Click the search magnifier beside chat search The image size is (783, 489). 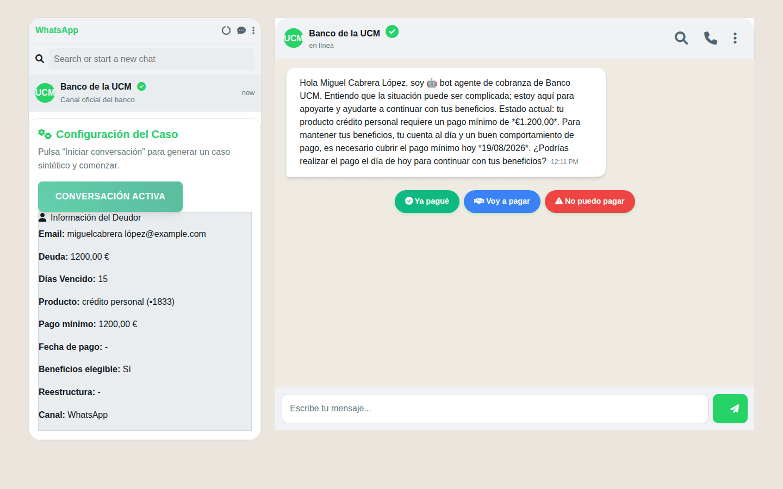[40, 59]
